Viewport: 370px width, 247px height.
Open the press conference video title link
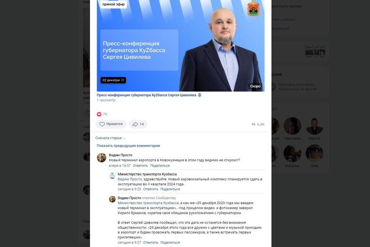click(x=146, y=95)
